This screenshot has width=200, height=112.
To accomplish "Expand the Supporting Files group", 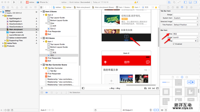I will (5, 40).
